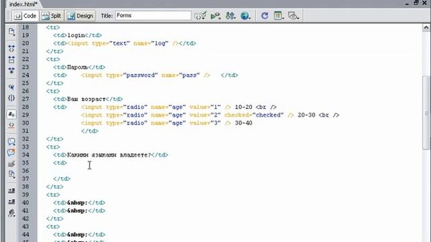Click the word login in line 19
431x242 pixels.
click(76, 36)
